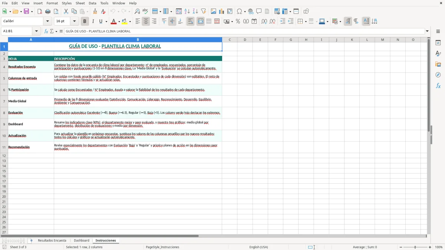Open Font Color dropdown arrow
Viewport: 445px width, 250px height.
[x=119, y=21]
